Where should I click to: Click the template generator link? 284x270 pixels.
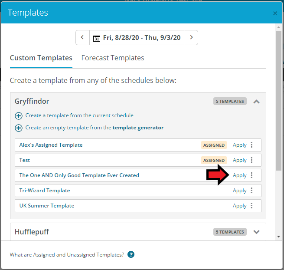[x=138, y=128]
